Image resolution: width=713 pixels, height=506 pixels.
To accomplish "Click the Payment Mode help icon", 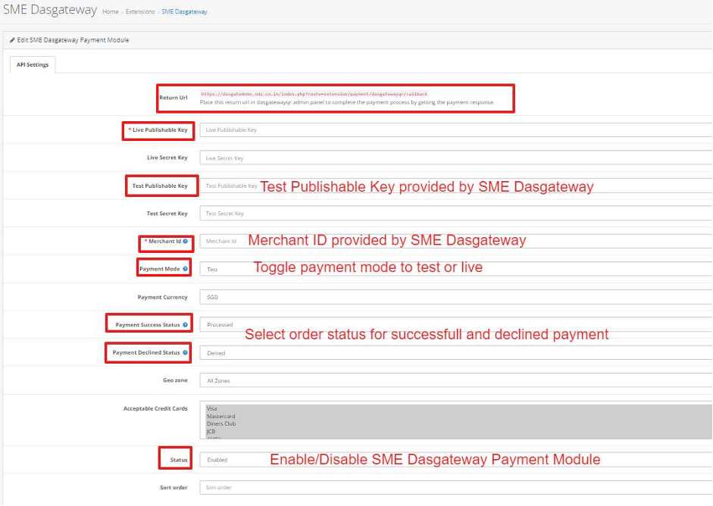I will pyautogui.click(x=185, y=269).
